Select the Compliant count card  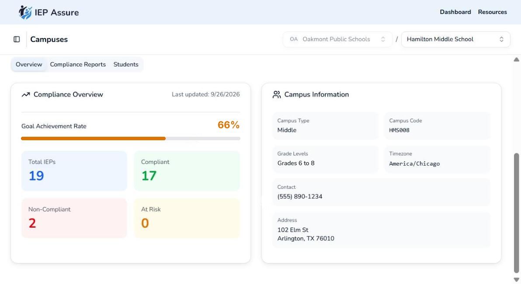[187, 171]
